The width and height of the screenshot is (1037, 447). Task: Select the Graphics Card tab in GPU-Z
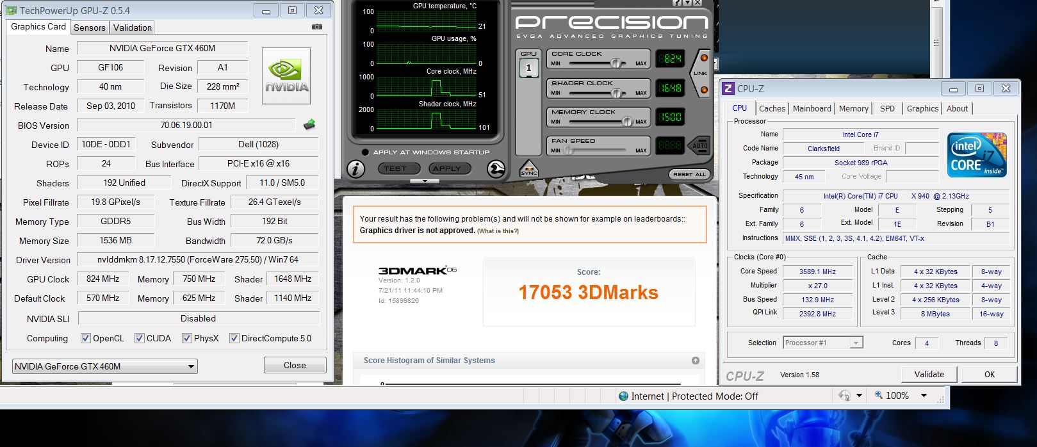[x=38, y=26]
